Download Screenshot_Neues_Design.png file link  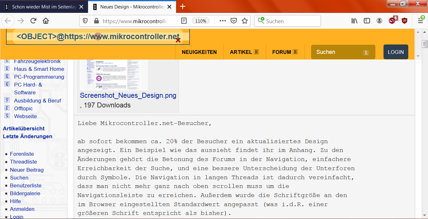[128, 96]
